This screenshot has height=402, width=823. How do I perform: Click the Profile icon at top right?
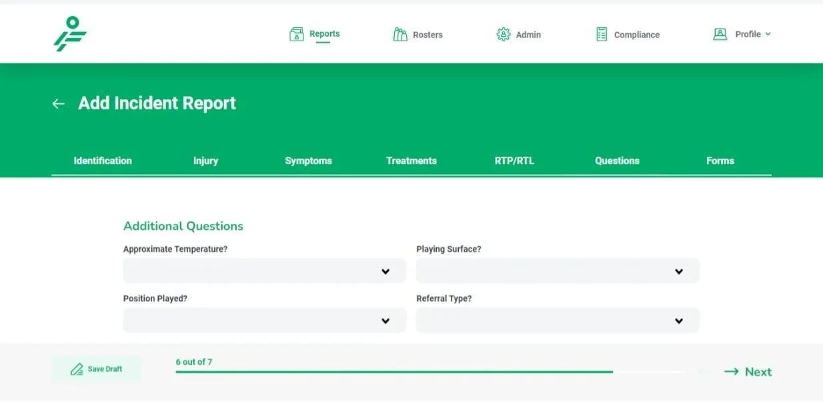pos(720,34)
